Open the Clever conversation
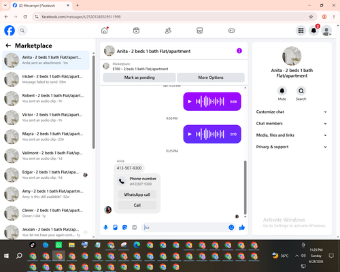This screenshot has width=340, height=272. [x=46, y=213]
